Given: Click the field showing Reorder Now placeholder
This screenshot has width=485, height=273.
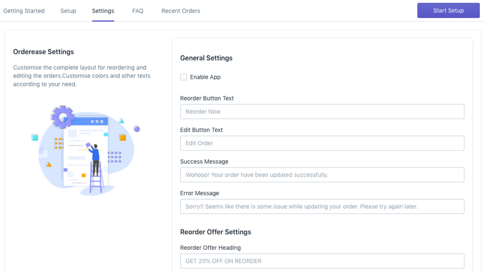Looking at the screenshot, I should [322, 111].
